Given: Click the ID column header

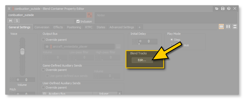Looking at the screenshot, I should [x=45, y=94].
